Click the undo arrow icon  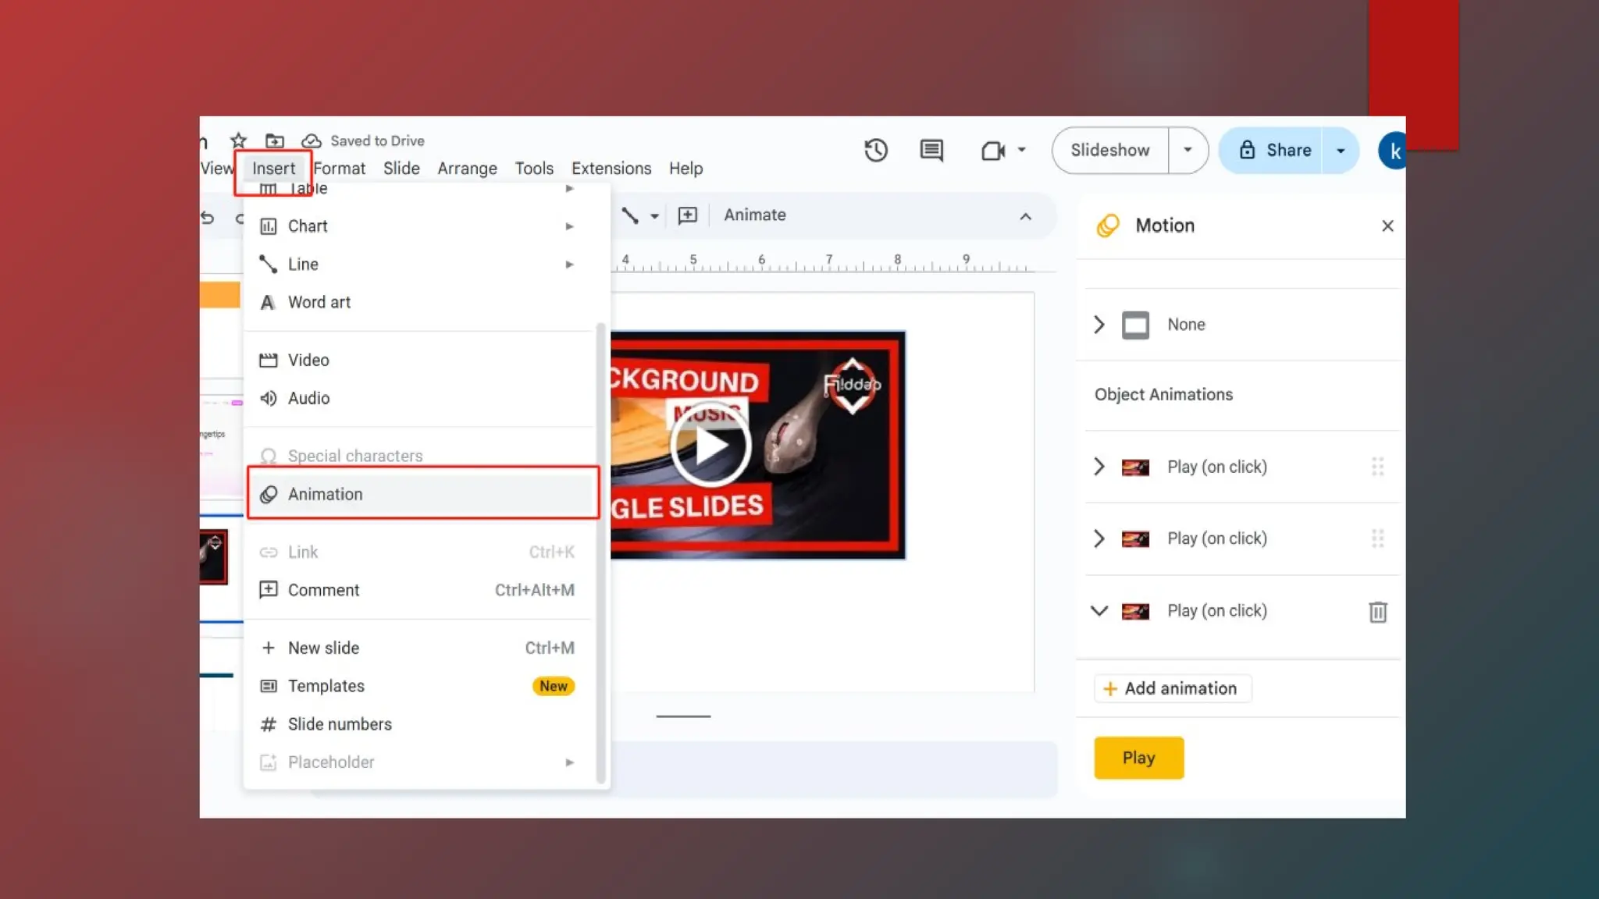coord(208,218)
